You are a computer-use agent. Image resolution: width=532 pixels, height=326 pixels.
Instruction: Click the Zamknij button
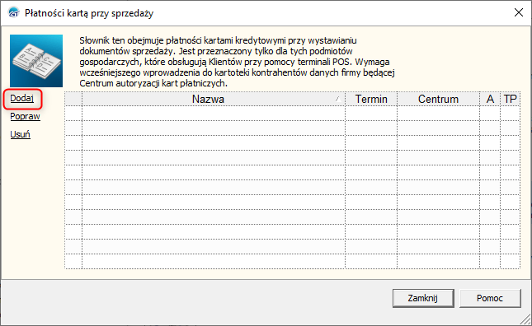click(x=423, y=298)
